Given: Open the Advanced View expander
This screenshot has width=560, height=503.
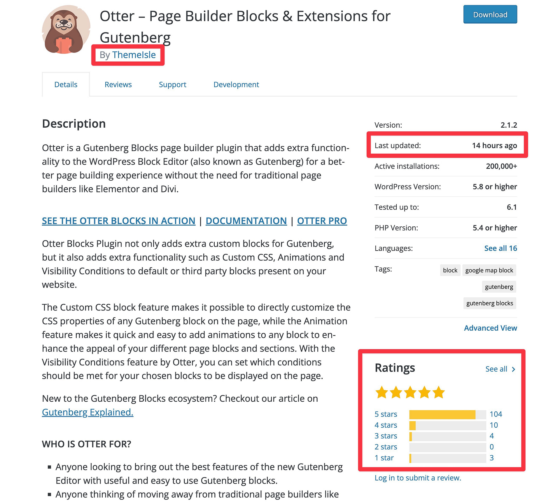Looking at the screenshot, I should pos(491,328).
